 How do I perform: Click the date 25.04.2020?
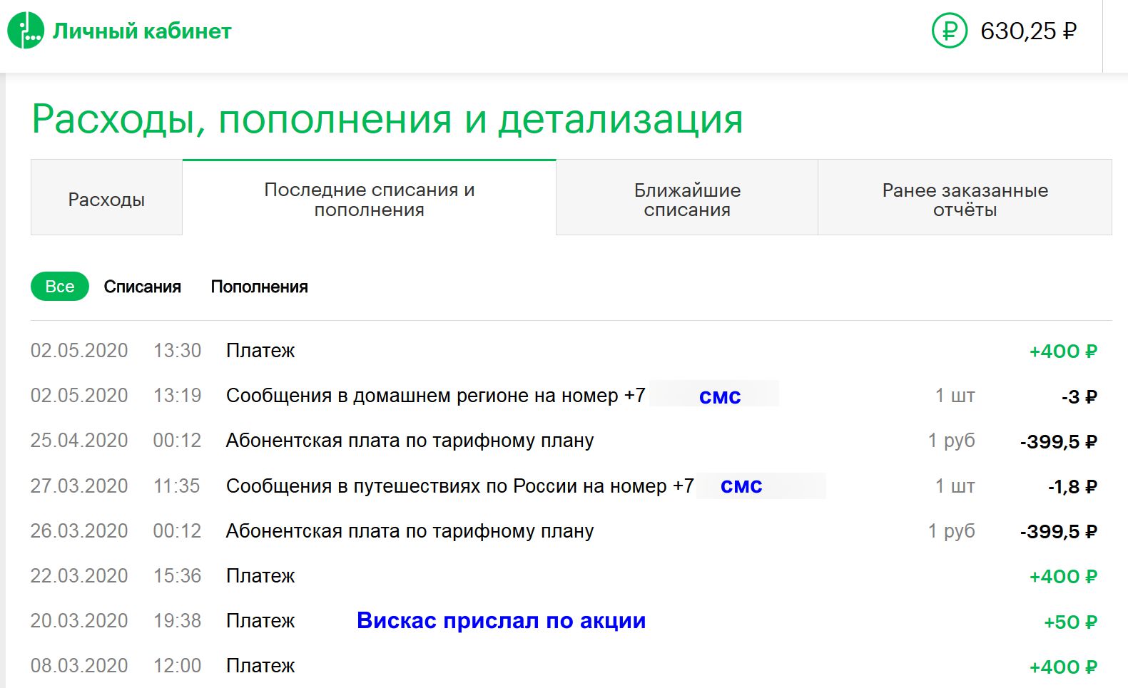click(x=79, y=441)
